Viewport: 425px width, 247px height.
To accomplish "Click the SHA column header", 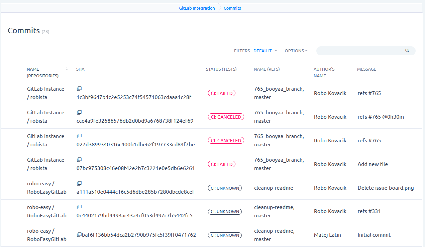I will tap(80, 69).
